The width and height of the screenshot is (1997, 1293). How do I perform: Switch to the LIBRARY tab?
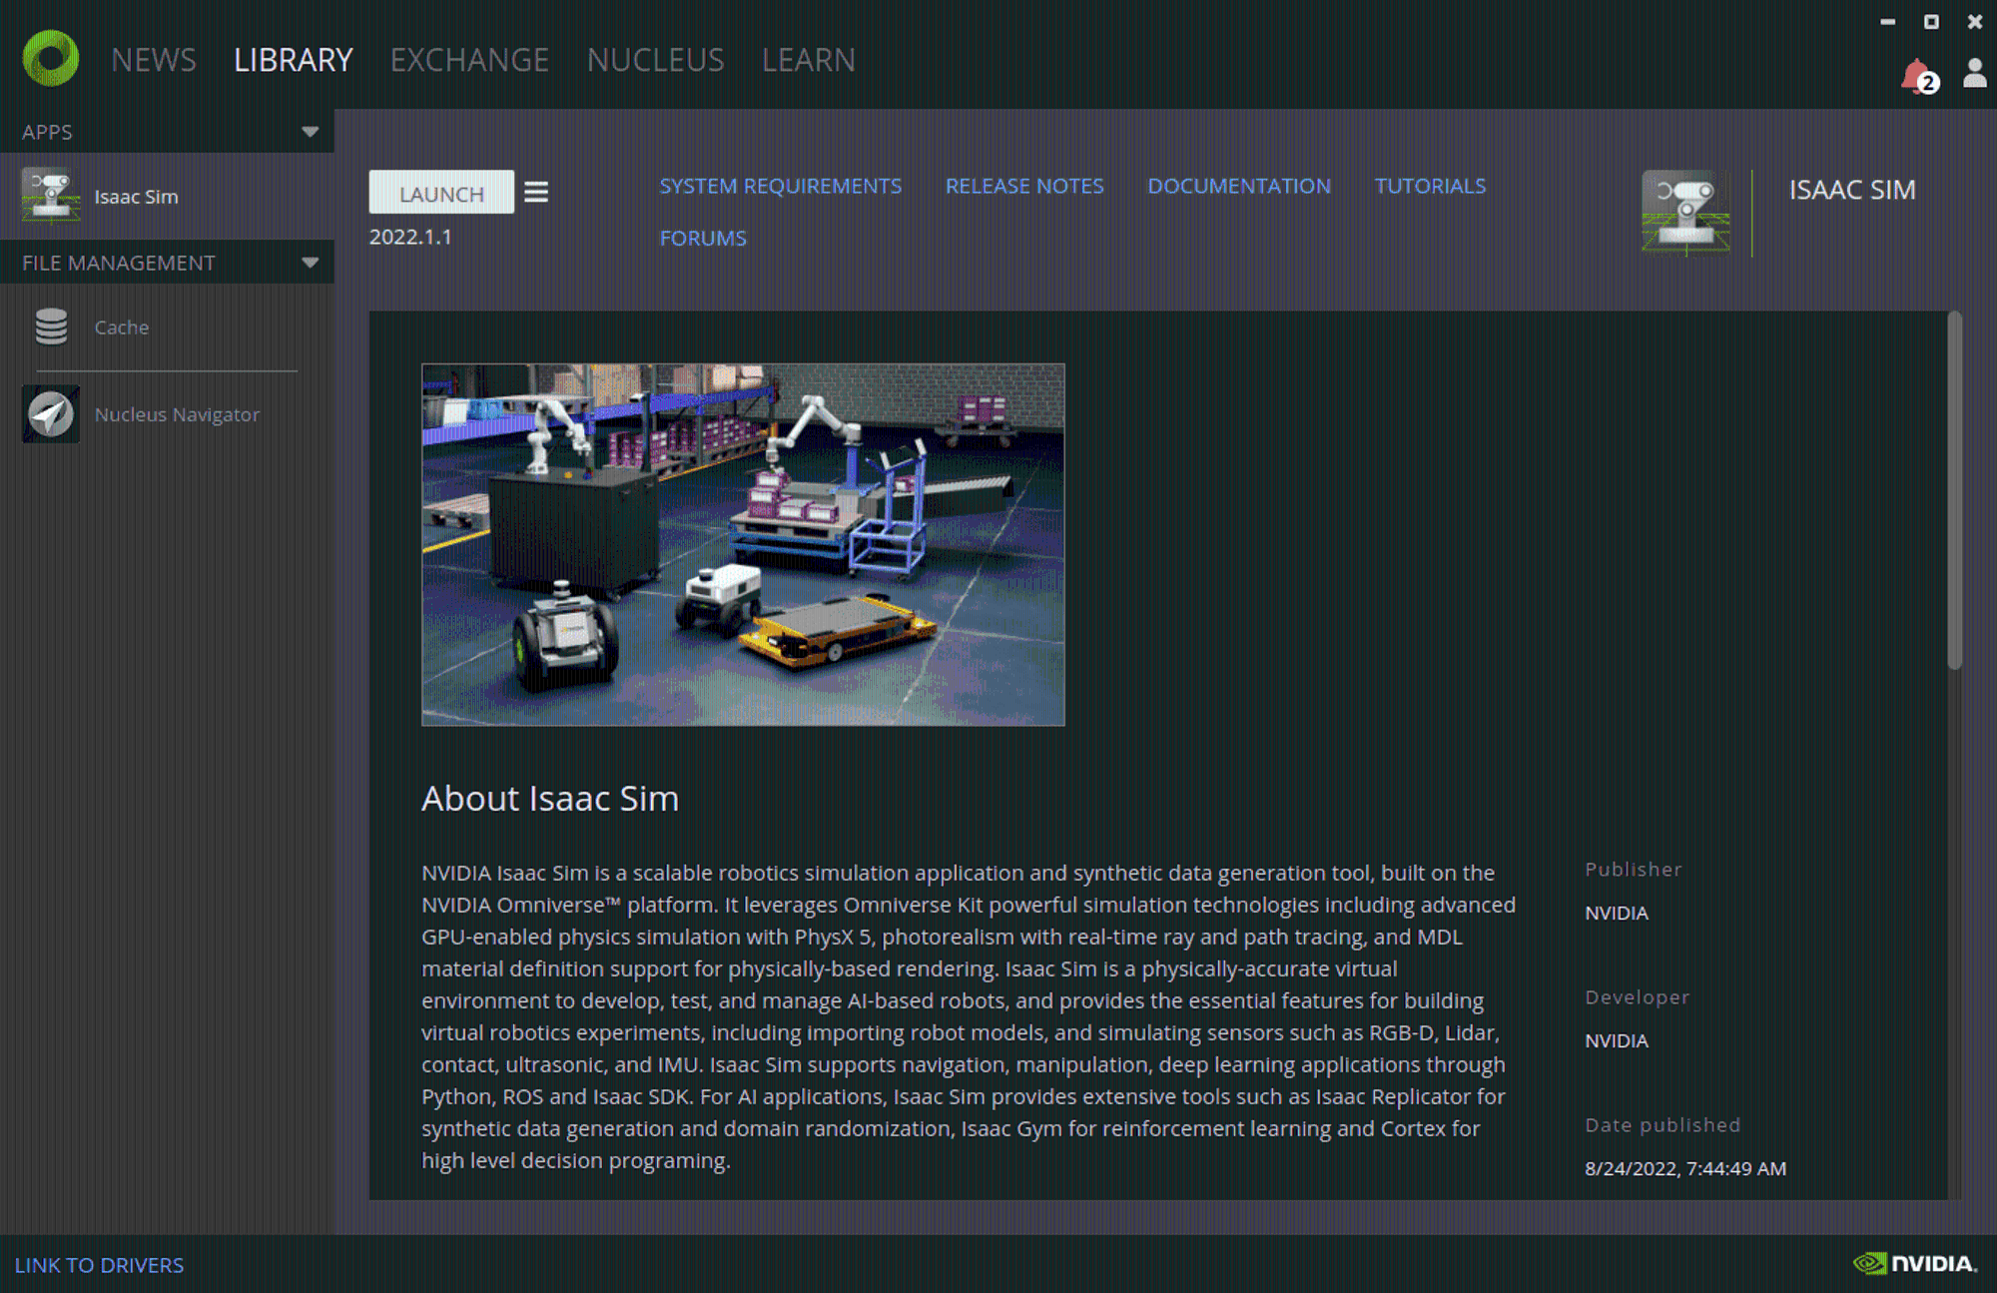293,60
